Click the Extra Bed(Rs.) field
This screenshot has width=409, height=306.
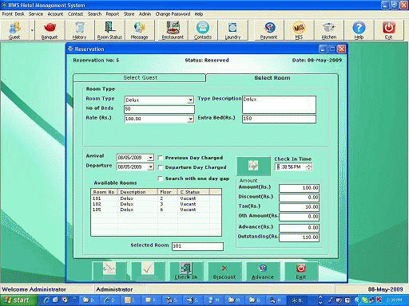click(279, 119)
